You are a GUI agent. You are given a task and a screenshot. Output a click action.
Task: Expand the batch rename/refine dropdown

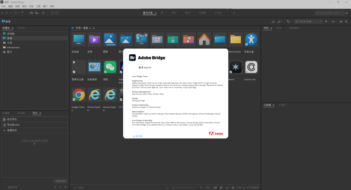click(37, 13)
